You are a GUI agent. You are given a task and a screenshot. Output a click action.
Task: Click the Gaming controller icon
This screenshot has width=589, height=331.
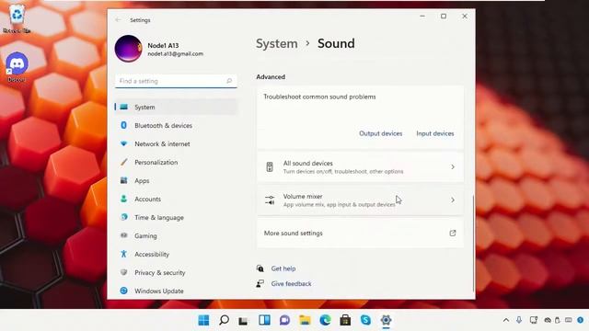coord(123,235)
